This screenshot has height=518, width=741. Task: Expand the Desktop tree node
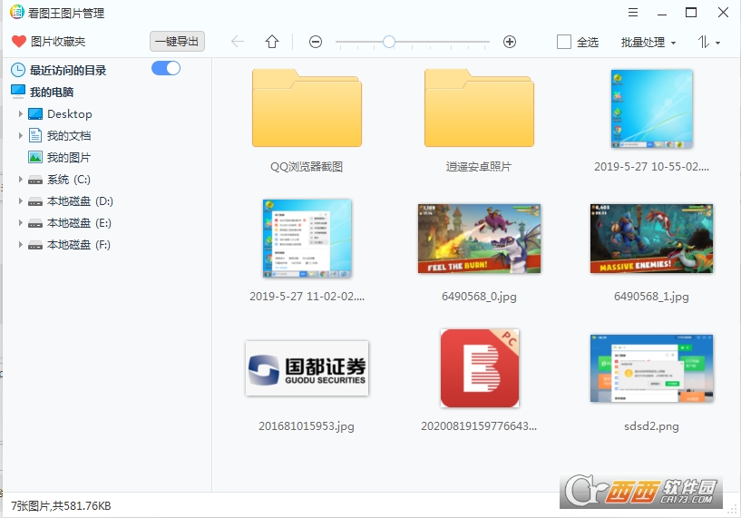click(21, 114)
